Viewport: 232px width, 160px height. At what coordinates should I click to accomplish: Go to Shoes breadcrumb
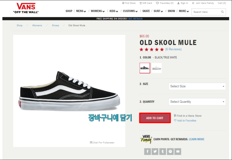[55, 25]
